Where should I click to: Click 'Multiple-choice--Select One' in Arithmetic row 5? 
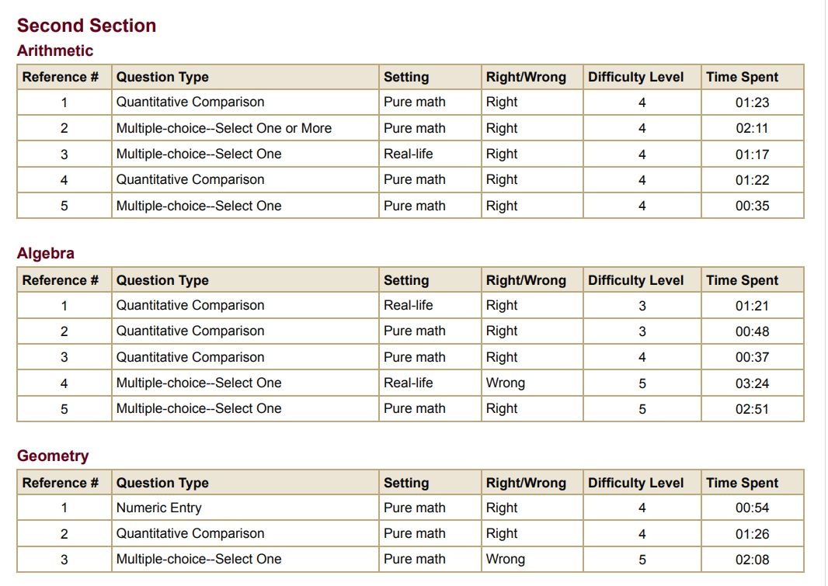coord(199,206)
